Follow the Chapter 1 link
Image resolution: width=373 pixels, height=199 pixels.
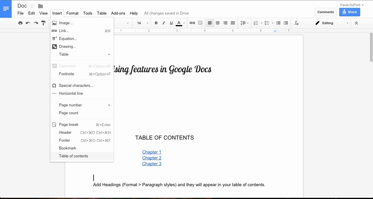[x=152, y=152]
